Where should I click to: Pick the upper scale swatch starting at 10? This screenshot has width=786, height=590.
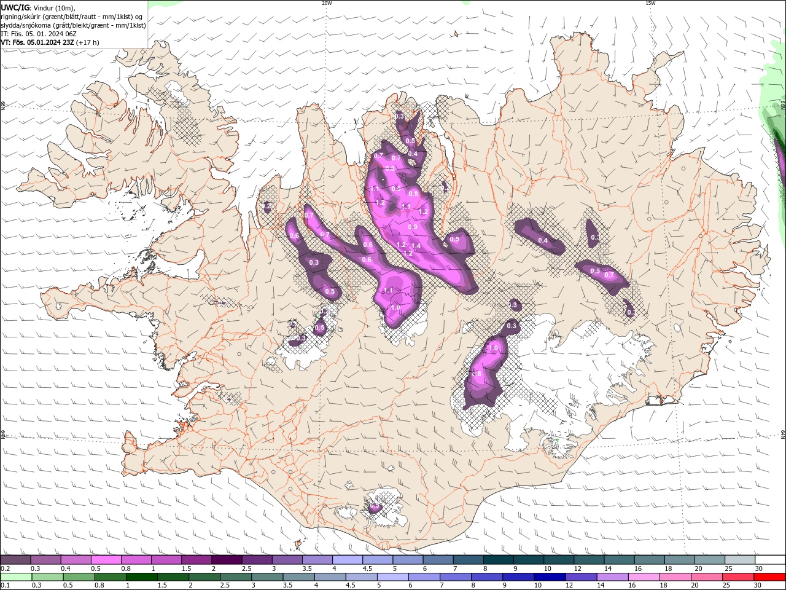coord(558,560)
